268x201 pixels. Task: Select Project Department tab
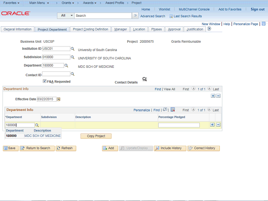(52, 29)
